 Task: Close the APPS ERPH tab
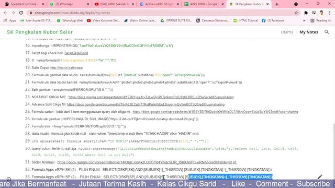coord(222,4)
